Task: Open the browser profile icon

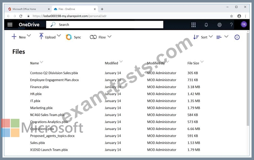Action: point(239,16)
